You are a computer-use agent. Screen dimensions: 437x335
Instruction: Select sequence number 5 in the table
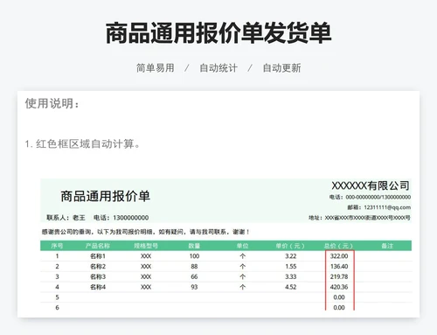[57, 297]
